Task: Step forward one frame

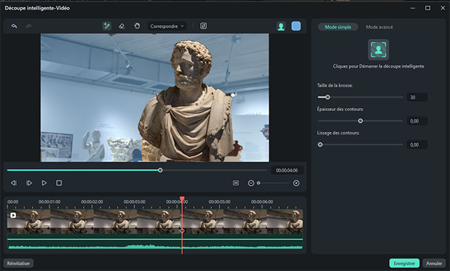Action: [x=29, y=183]
